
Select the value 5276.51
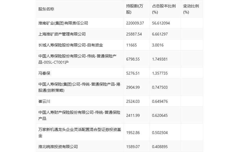coord(133,73)
